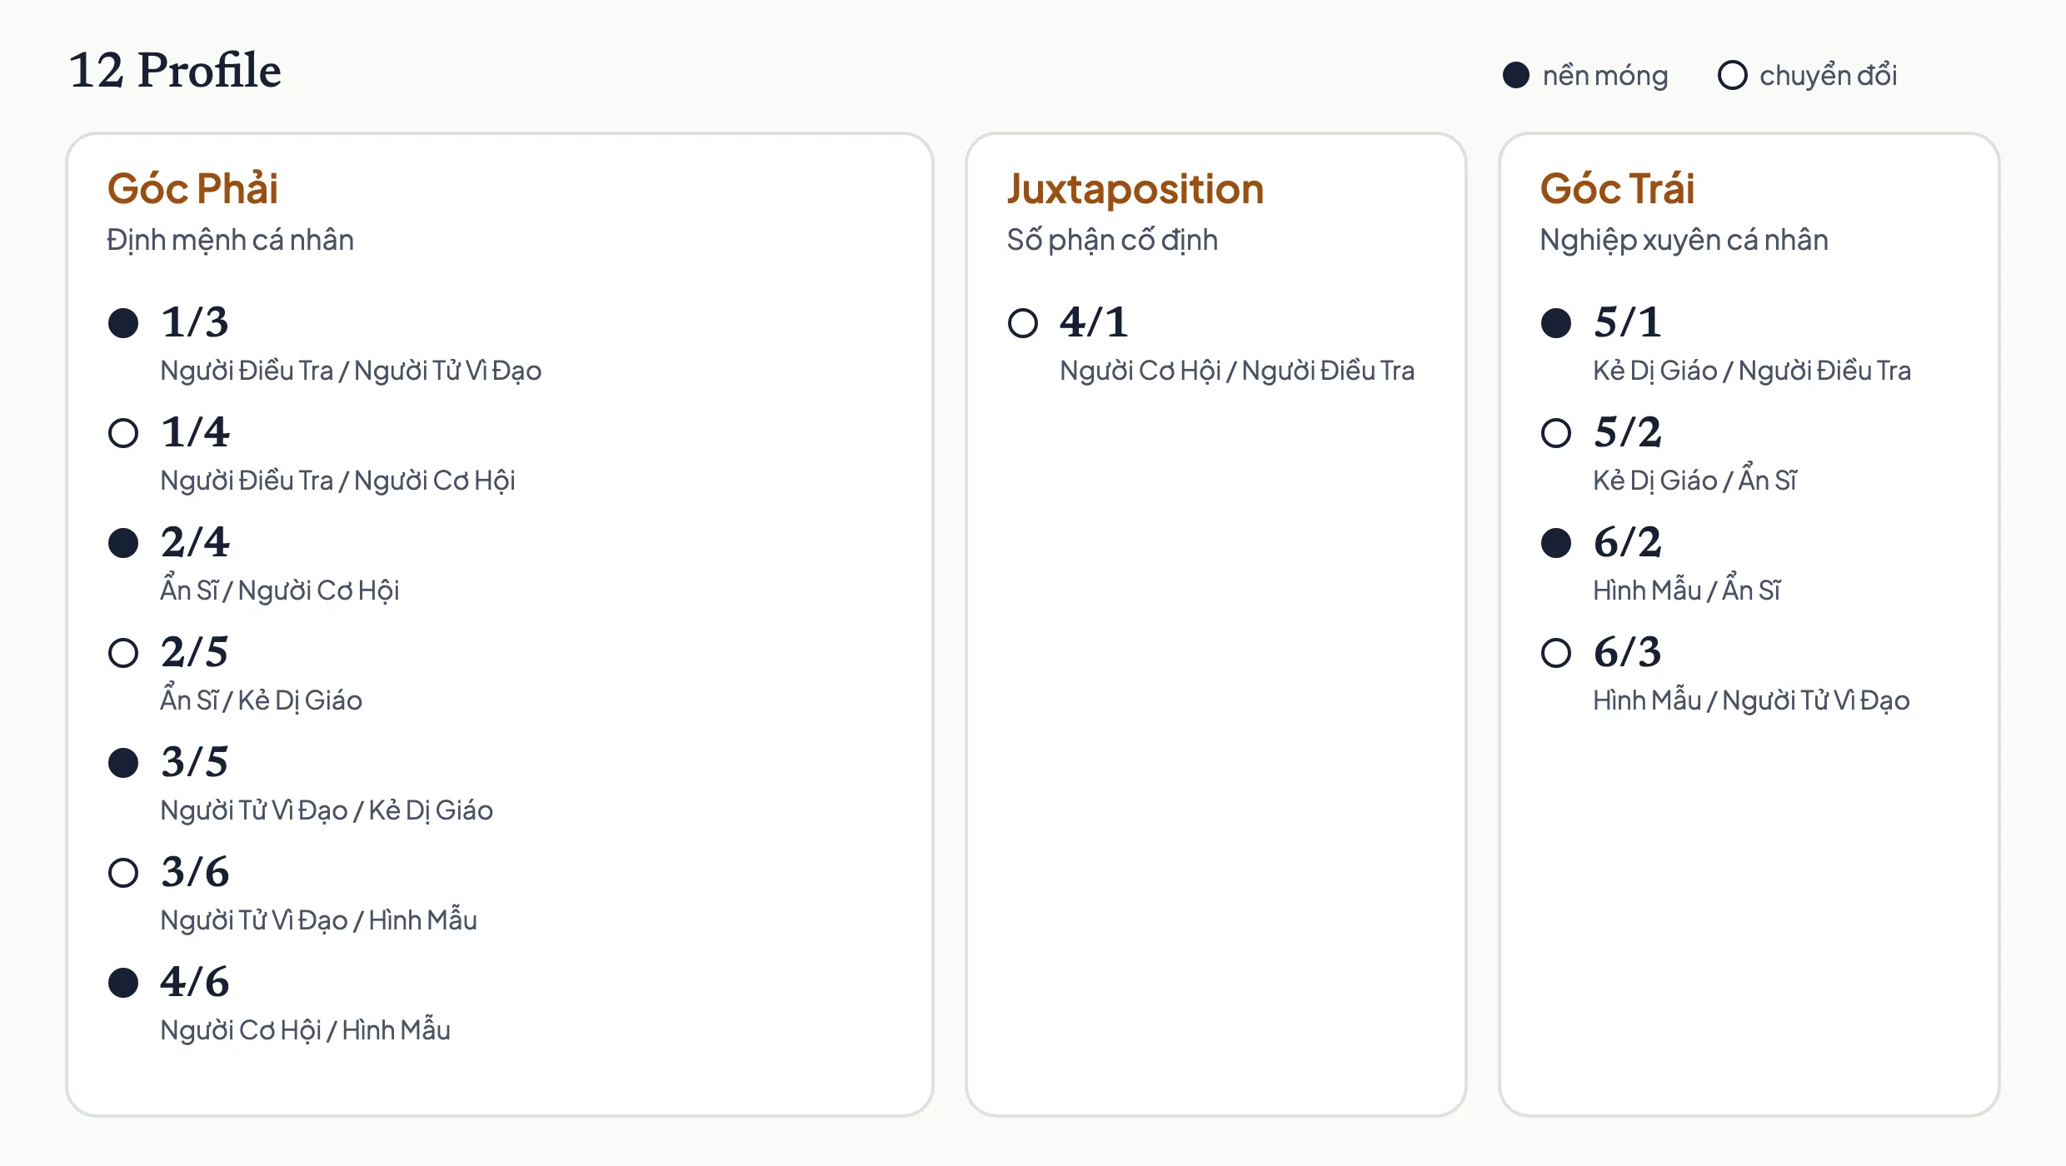Image resolution: width=2066 pixels, height=1166 pixels.
Task: Select the 6/2 profile number
Action: tap(1628, 542)
